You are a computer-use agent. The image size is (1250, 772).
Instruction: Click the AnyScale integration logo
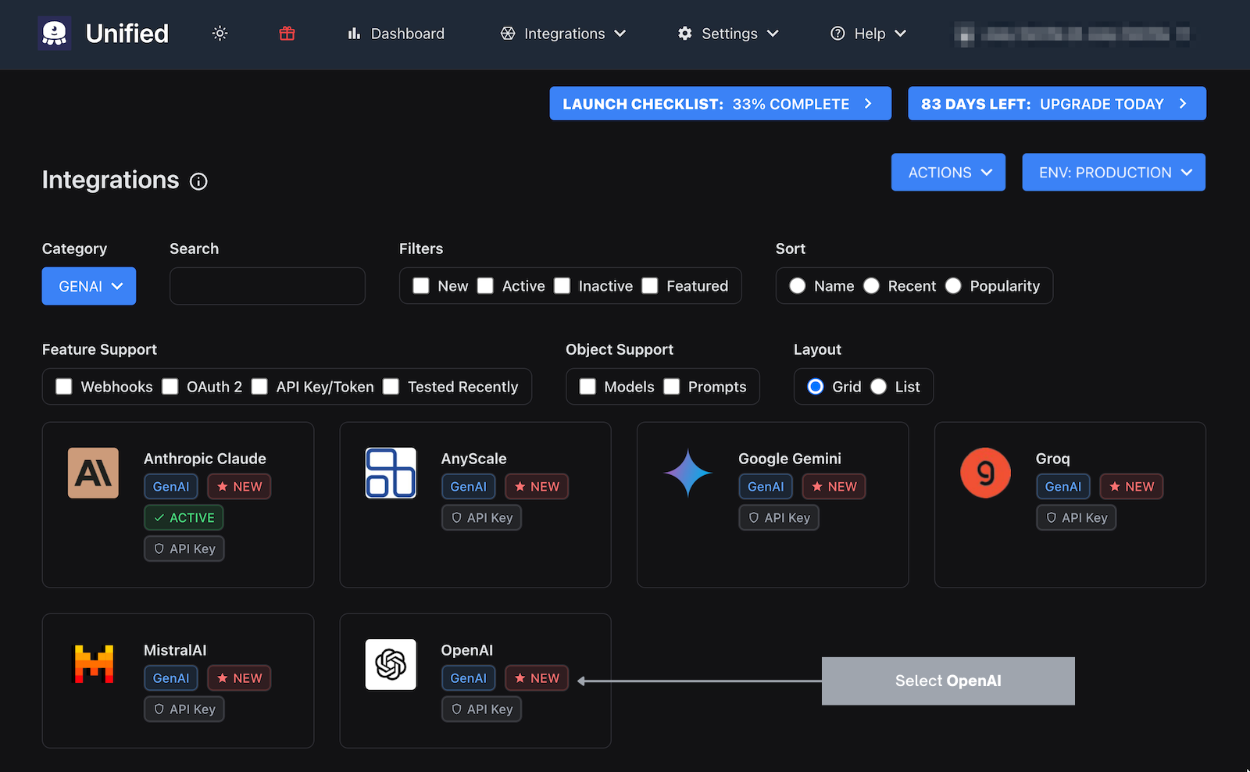click(x=391, y=473)
